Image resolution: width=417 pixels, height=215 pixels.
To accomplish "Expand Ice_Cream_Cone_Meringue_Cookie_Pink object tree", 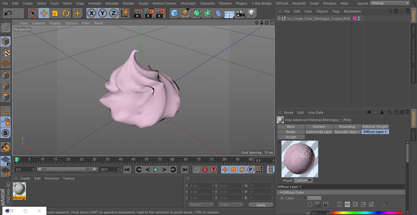I will (x=279, y=19).
